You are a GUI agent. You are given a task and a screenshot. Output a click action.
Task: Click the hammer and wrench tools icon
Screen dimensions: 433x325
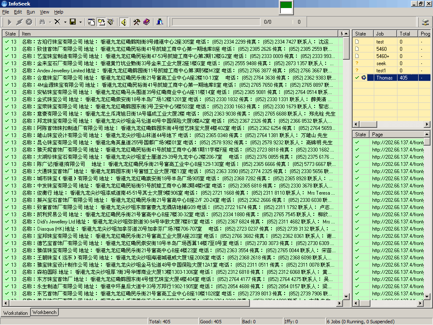137,22
